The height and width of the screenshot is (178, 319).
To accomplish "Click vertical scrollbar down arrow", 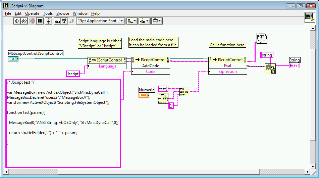I will point(313,166).
